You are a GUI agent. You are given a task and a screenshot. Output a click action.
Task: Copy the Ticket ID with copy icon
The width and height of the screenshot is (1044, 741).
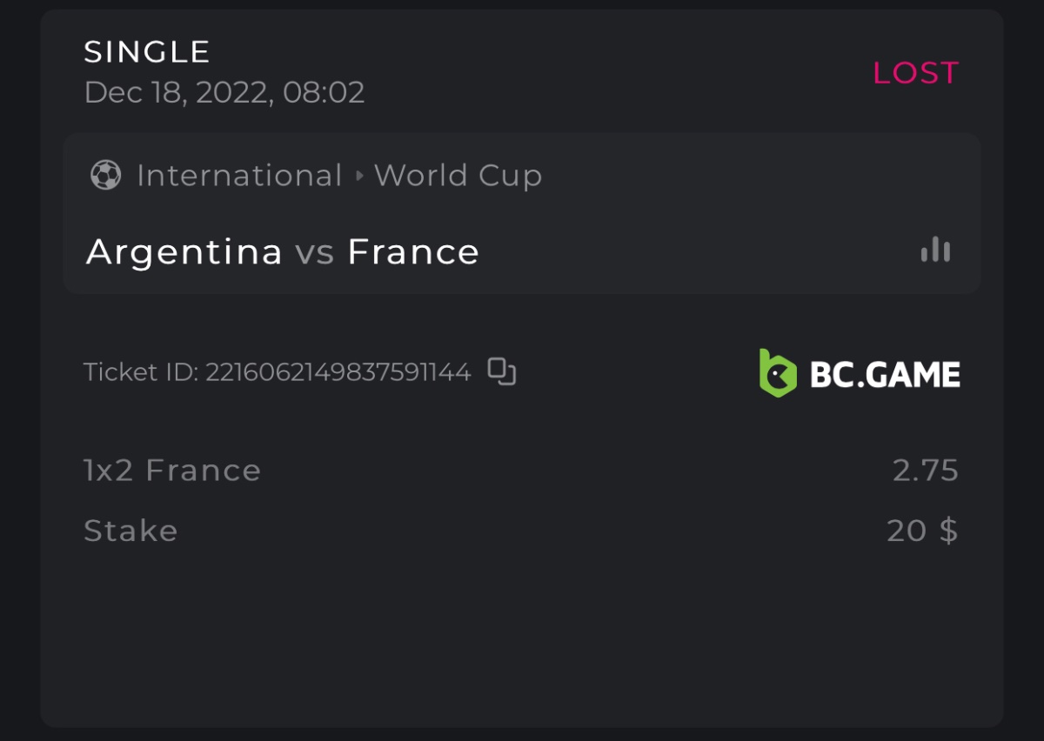click(x=502, y=371)
